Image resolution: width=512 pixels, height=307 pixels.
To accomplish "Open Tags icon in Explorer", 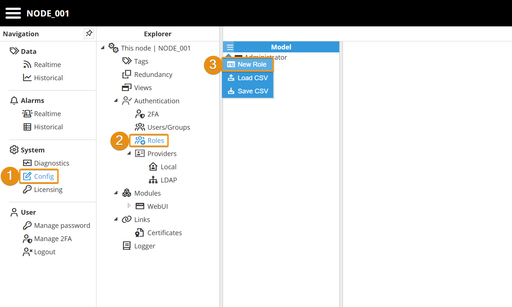I will (x=127, y=61).
